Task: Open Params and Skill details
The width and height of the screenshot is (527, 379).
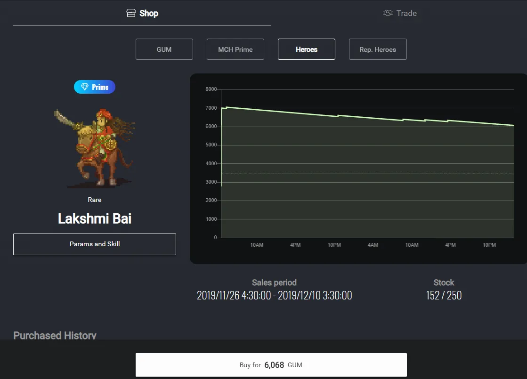Action: pyautogui.click(x=95, y=244)
